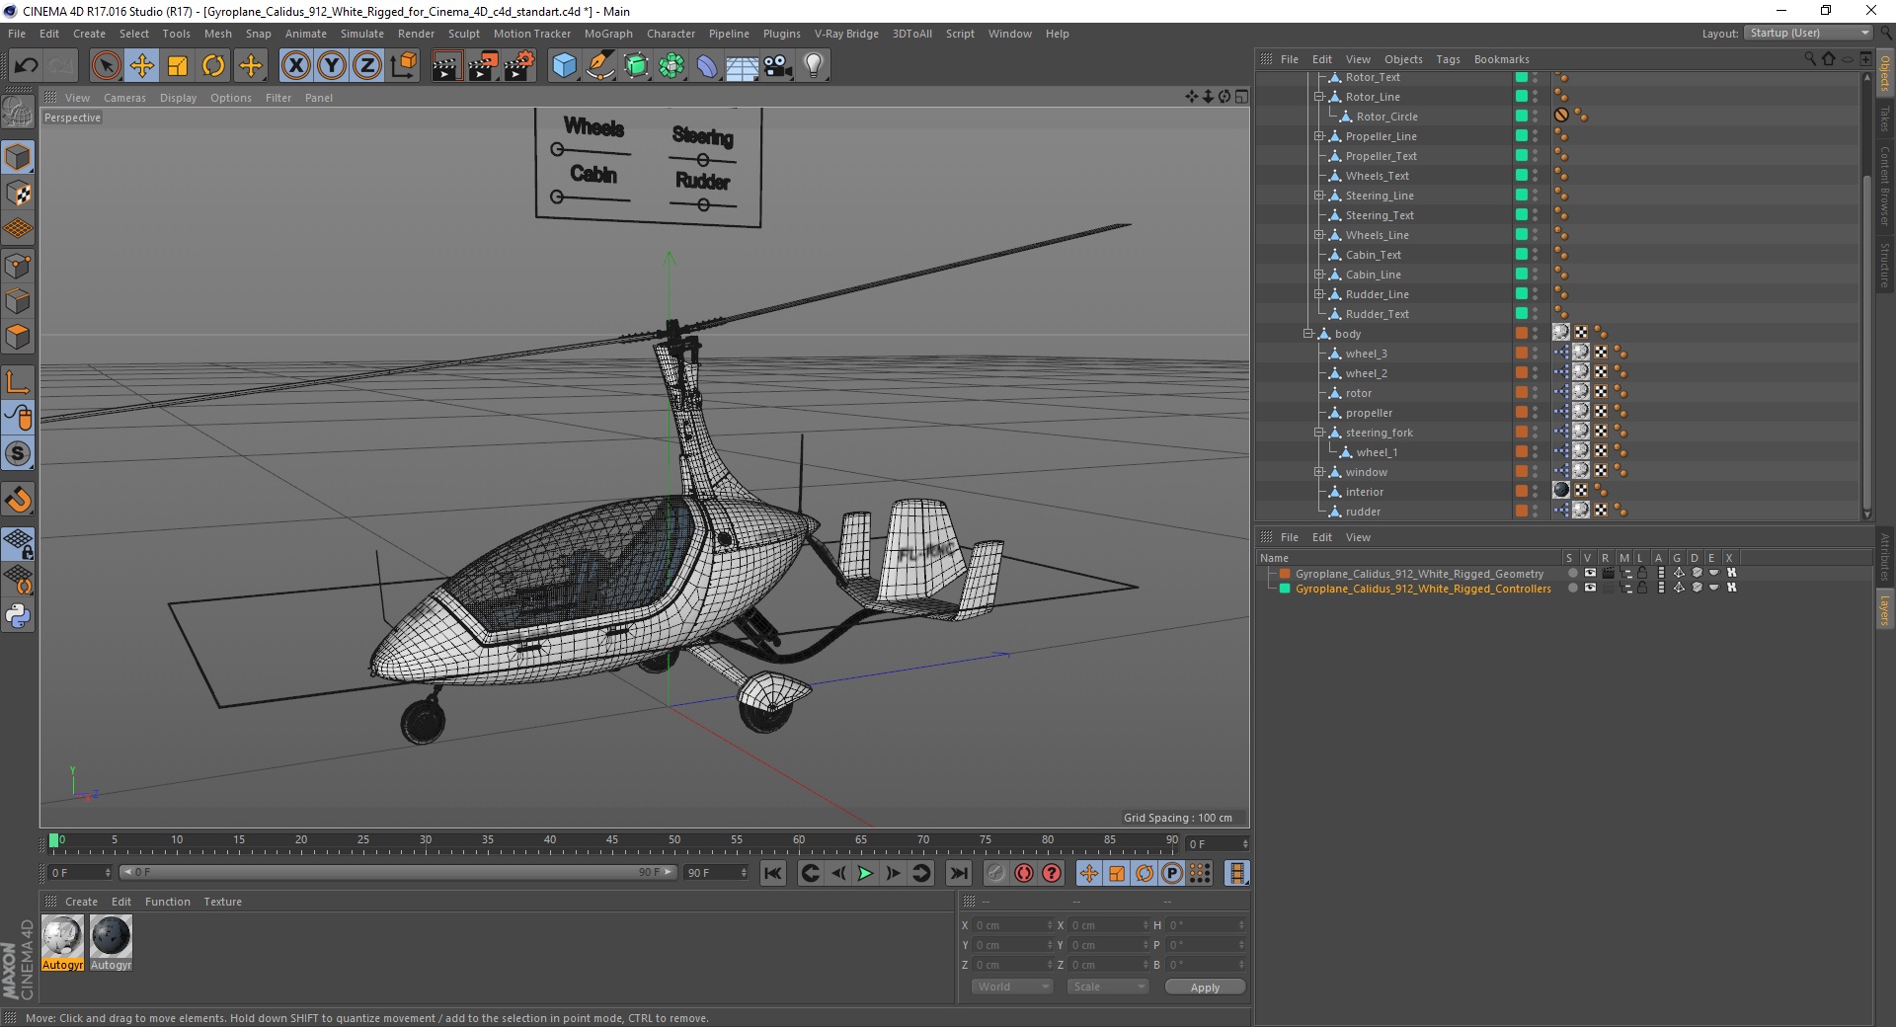This screenshot has height=1027, width=1896.
Task: Add a light object
Action: pyautogui.click(x=814, y=66)
